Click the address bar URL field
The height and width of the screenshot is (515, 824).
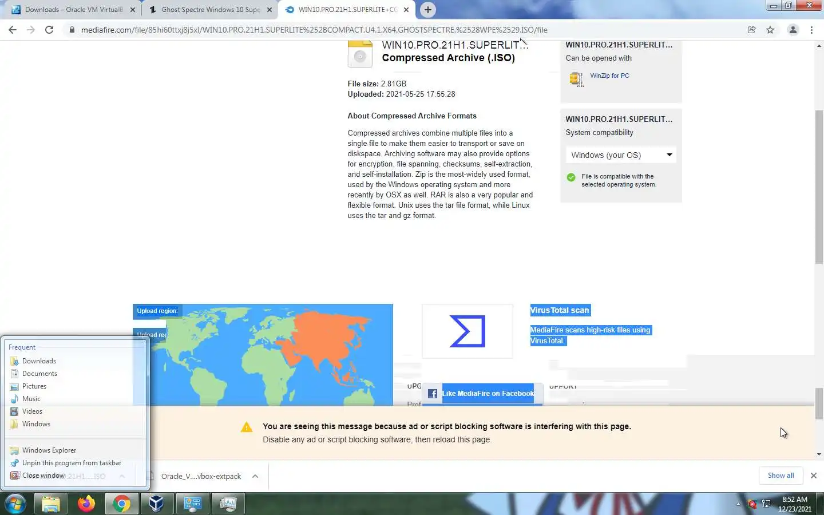click(x=314, y=30)
